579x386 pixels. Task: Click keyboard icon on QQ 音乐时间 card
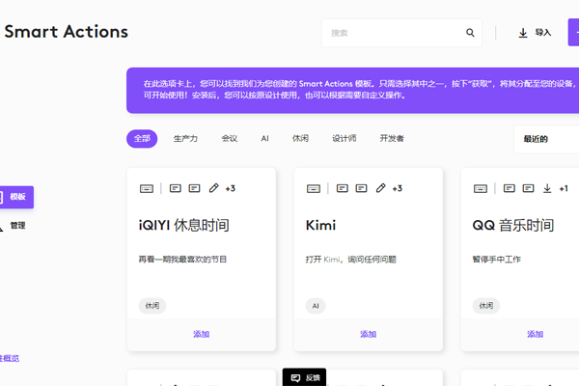(x=480, y=188)
